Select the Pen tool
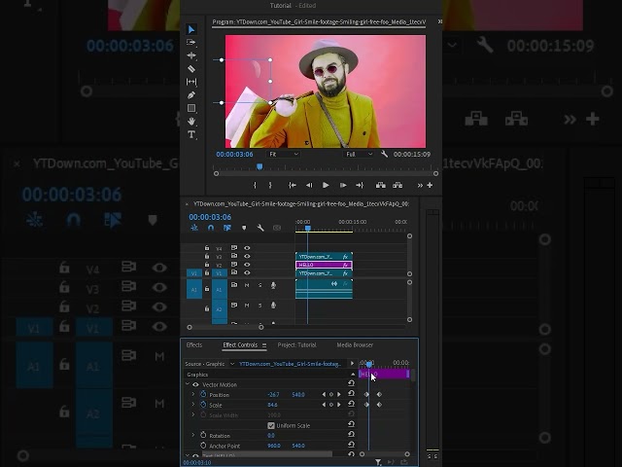The width and height of the screenshot is (622, 467). coord(191,95)
